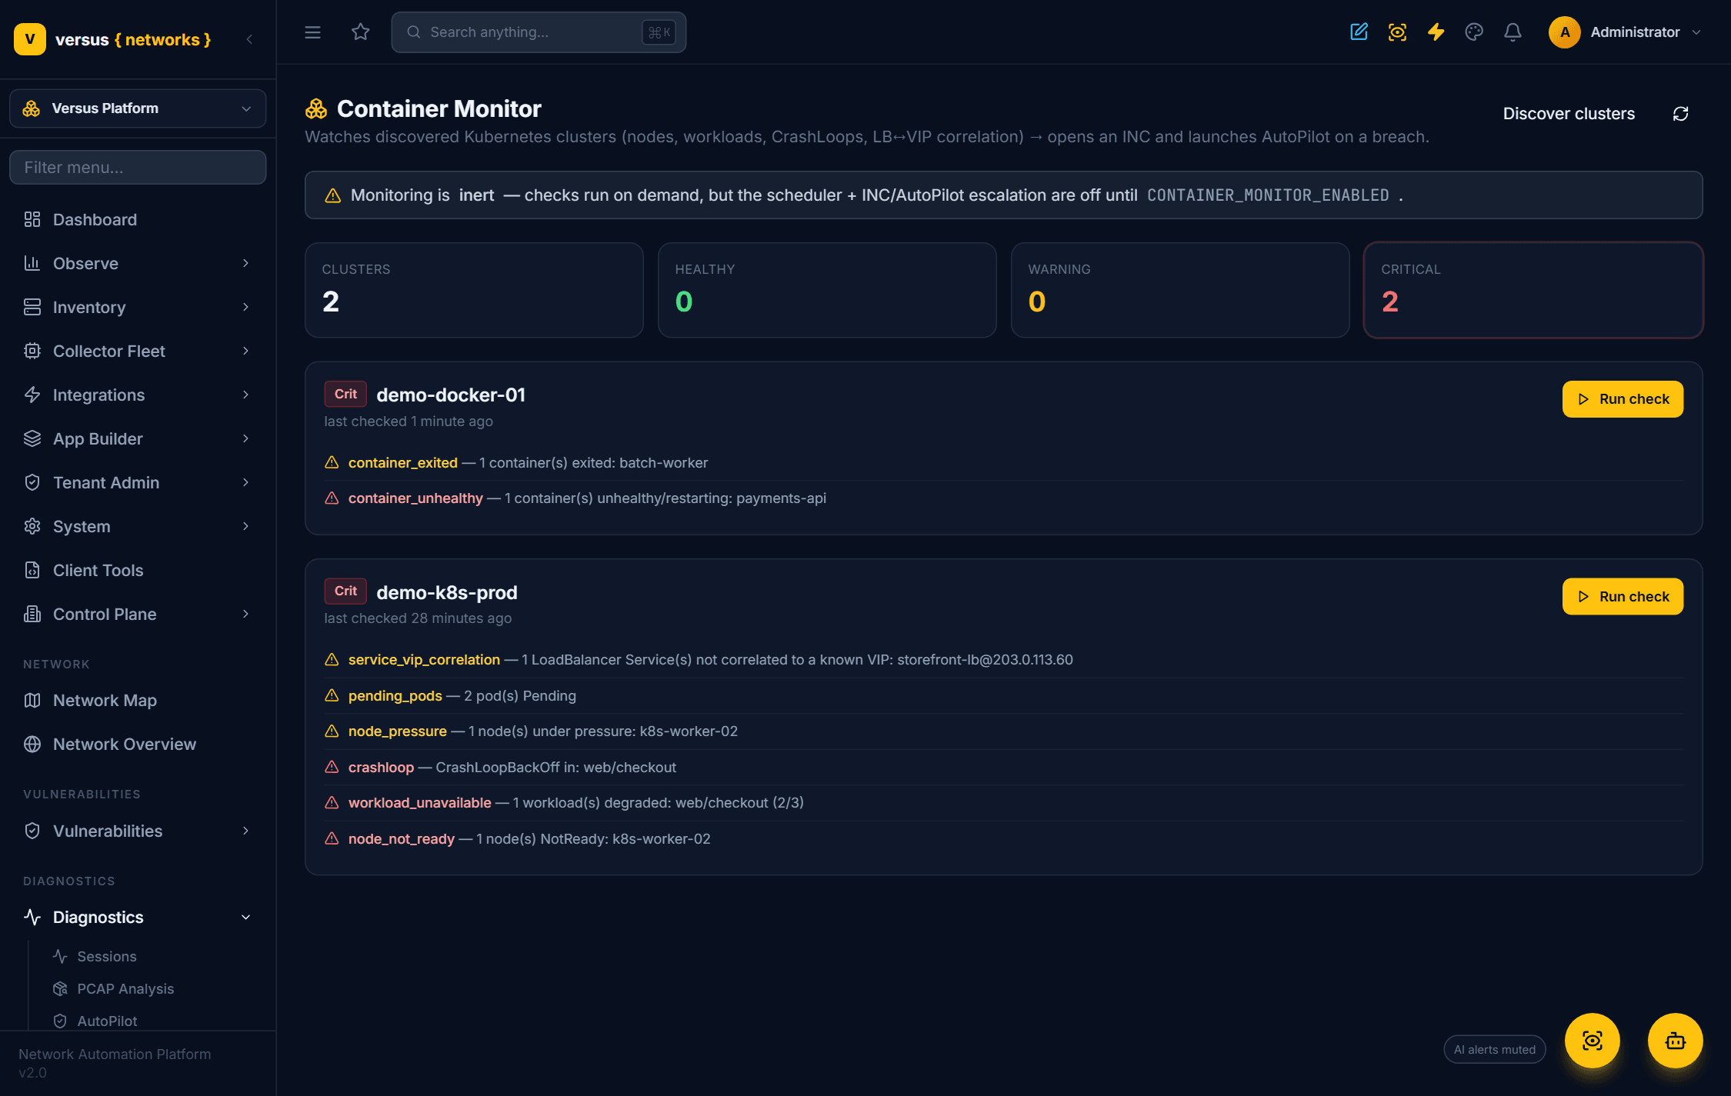Viewport: 1731px width, 1096px height.
Task: Click the Administrator avatar
Action: click(1564, 32)
